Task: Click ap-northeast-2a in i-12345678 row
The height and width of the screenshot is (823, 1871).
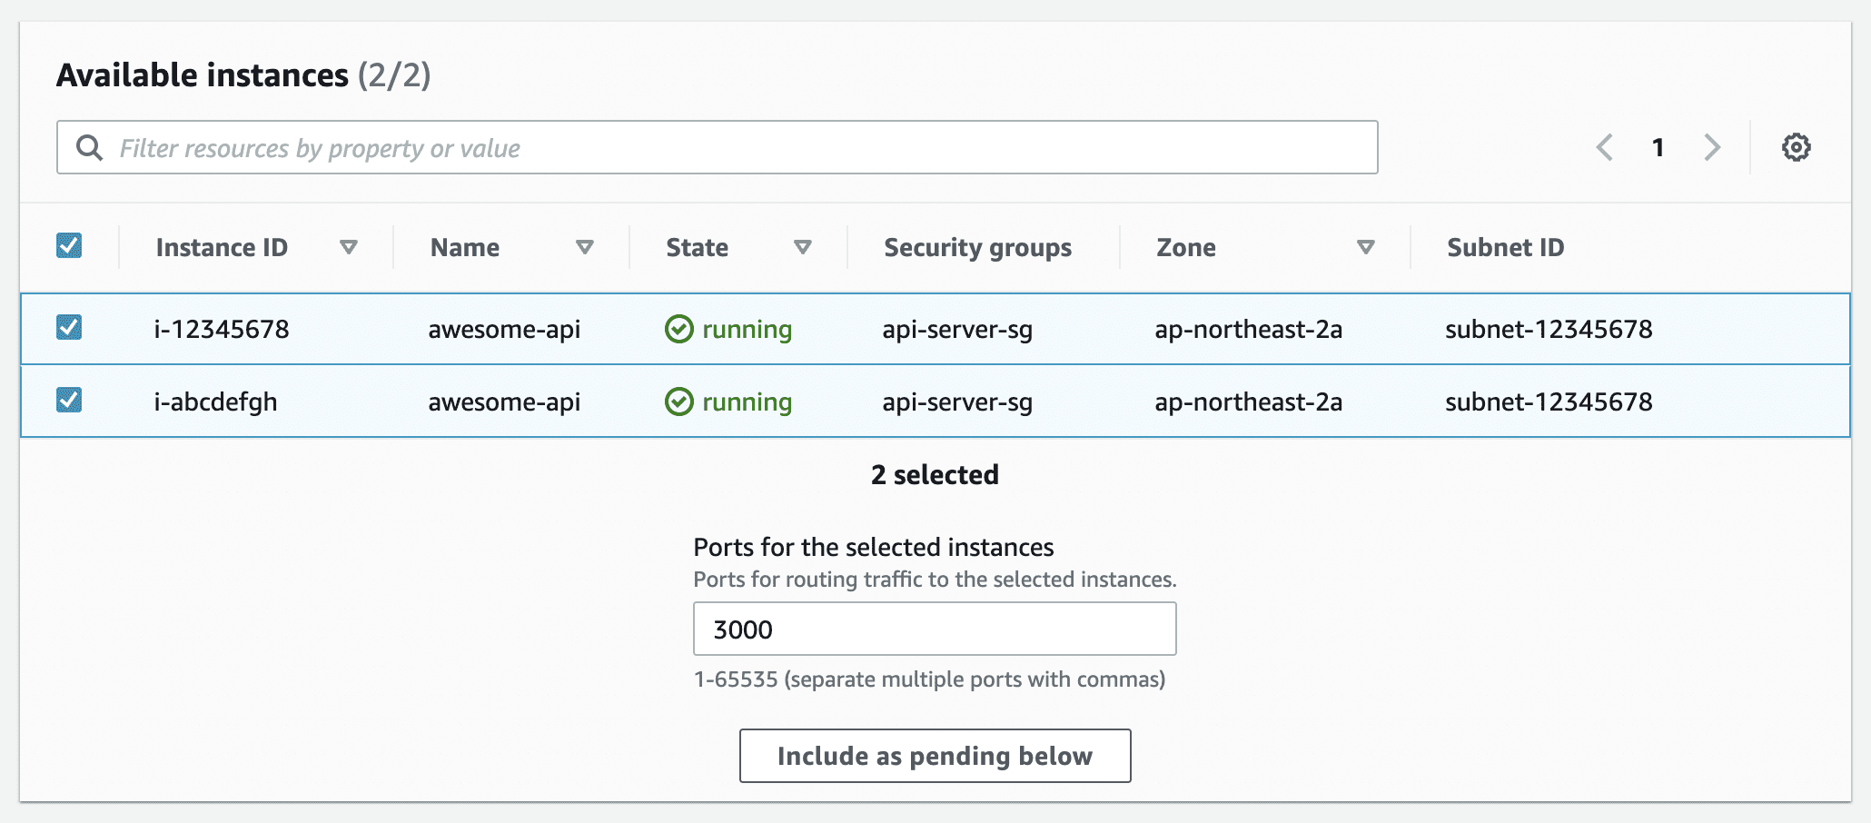Action: click(1248, 329)
